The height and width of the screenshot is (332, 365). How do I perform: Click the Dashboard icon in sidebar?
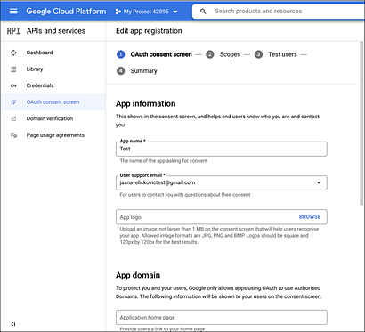(x=13, y=53)
